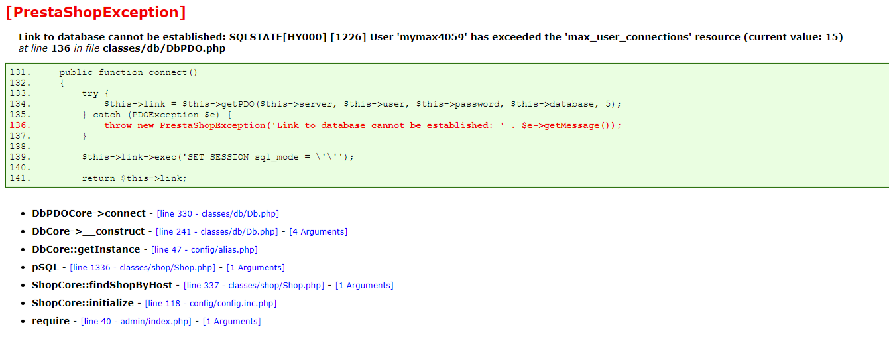Image resolution: width=889 pixels, height=356 pixels.
Task: Open the 'line 40 - admin/index.php' link
Action: coord(136,322)
